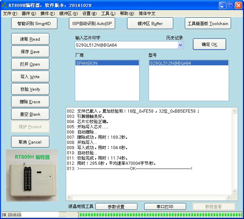Image resolution: width=244 pixels, height=219 pixels.
Task: Click the RT809H programmer image
Action: coord(32,176)
